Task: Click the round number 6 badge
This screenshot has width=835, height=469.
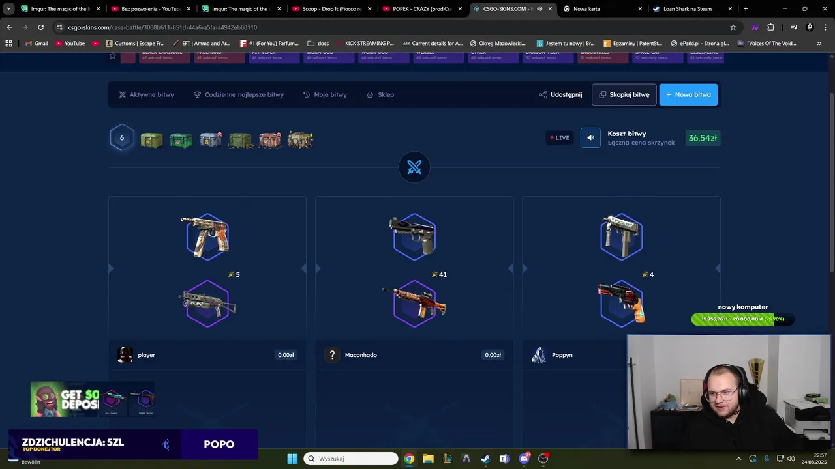Action: 122,137
